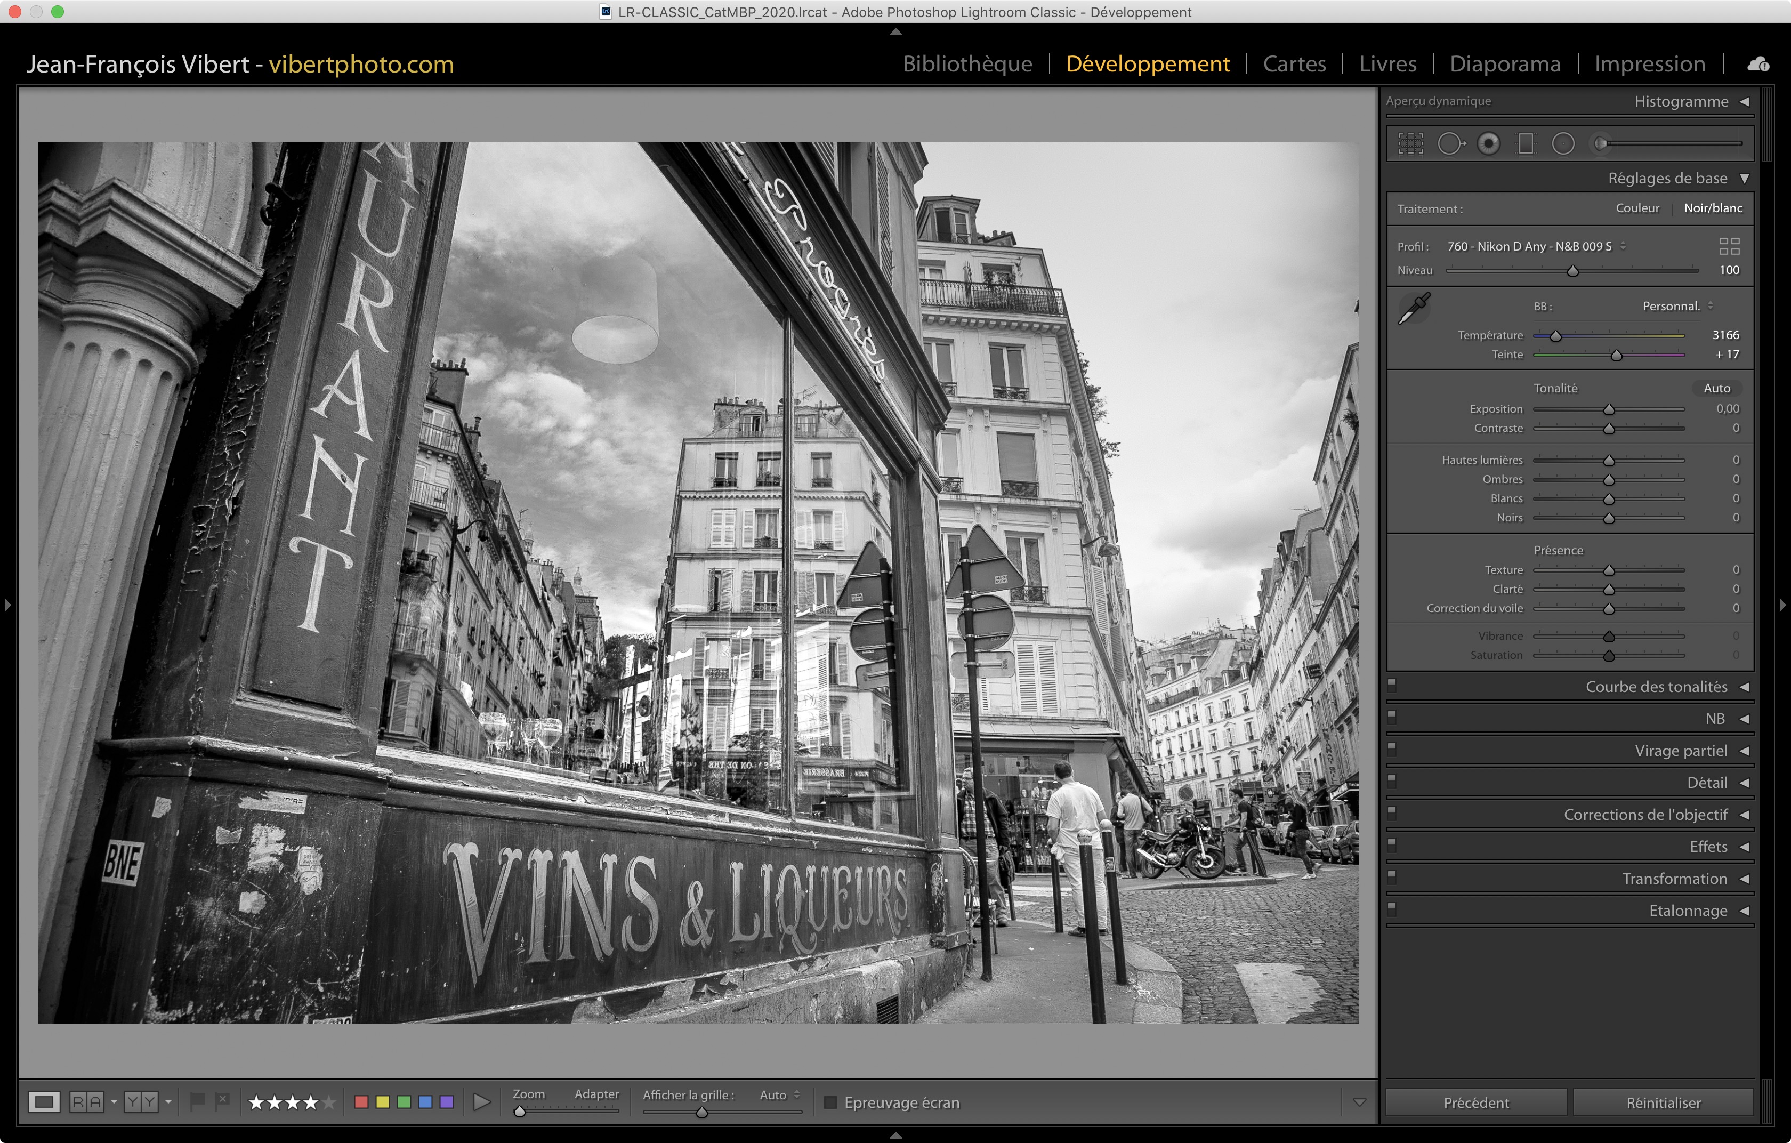Switch to the Bibliothèque module

point(967,64)
